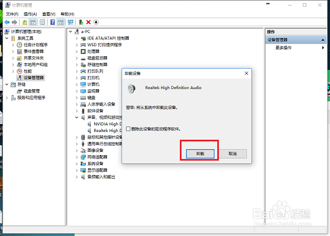Collapse the 声音、视频和游戏 category
330x236 pixels.
[x=77, y=118]
